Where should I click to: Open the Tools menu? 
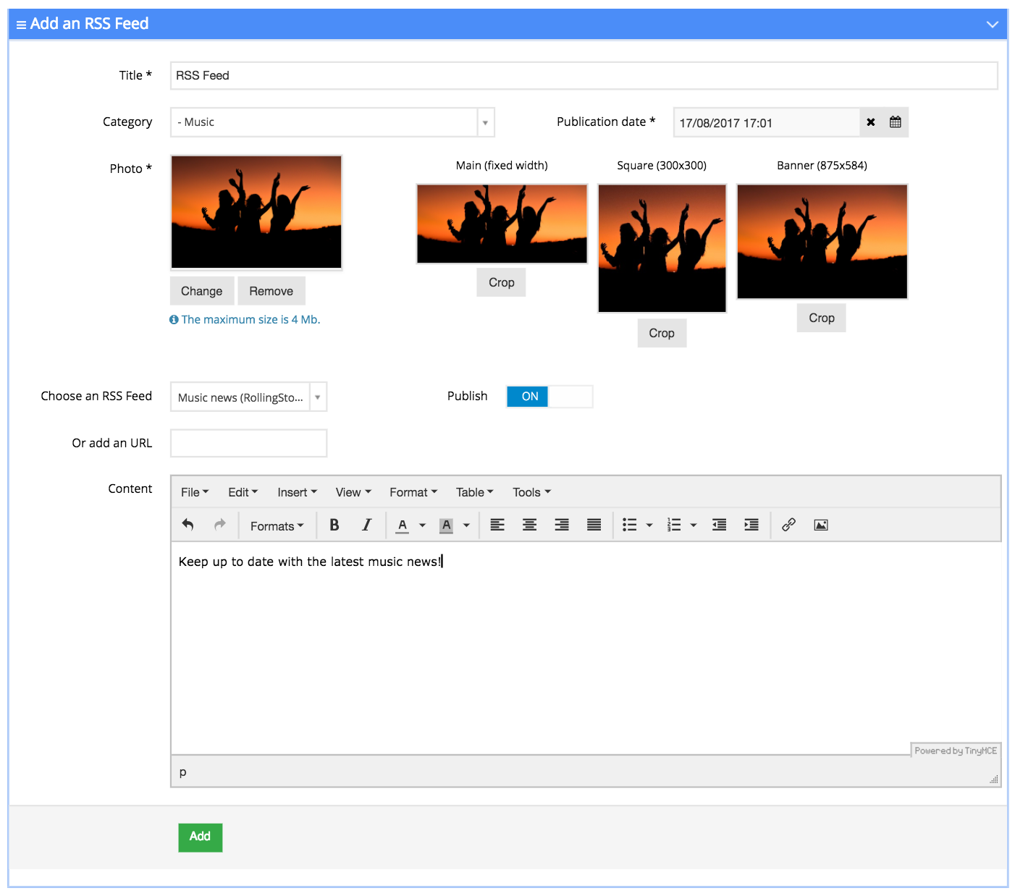click(532, 493)
